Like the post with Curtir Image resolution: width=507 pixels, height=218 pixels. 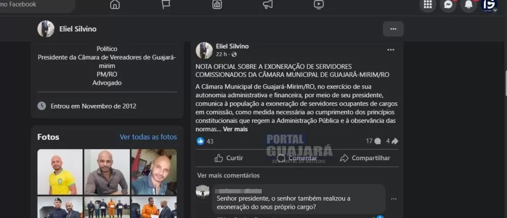(229, 158)
